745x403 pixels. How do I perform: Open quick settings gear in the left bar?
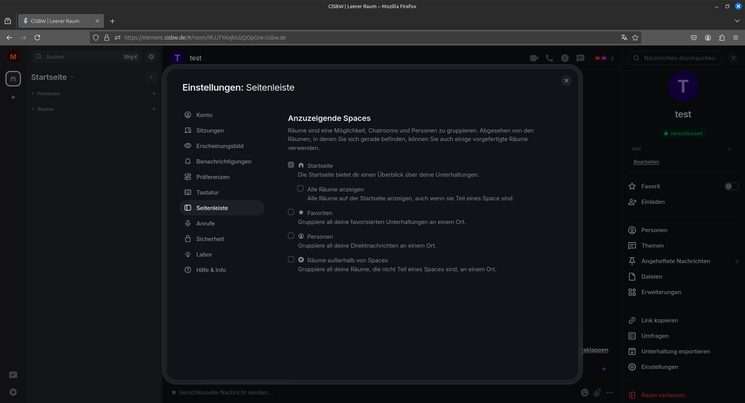(13, 392)
